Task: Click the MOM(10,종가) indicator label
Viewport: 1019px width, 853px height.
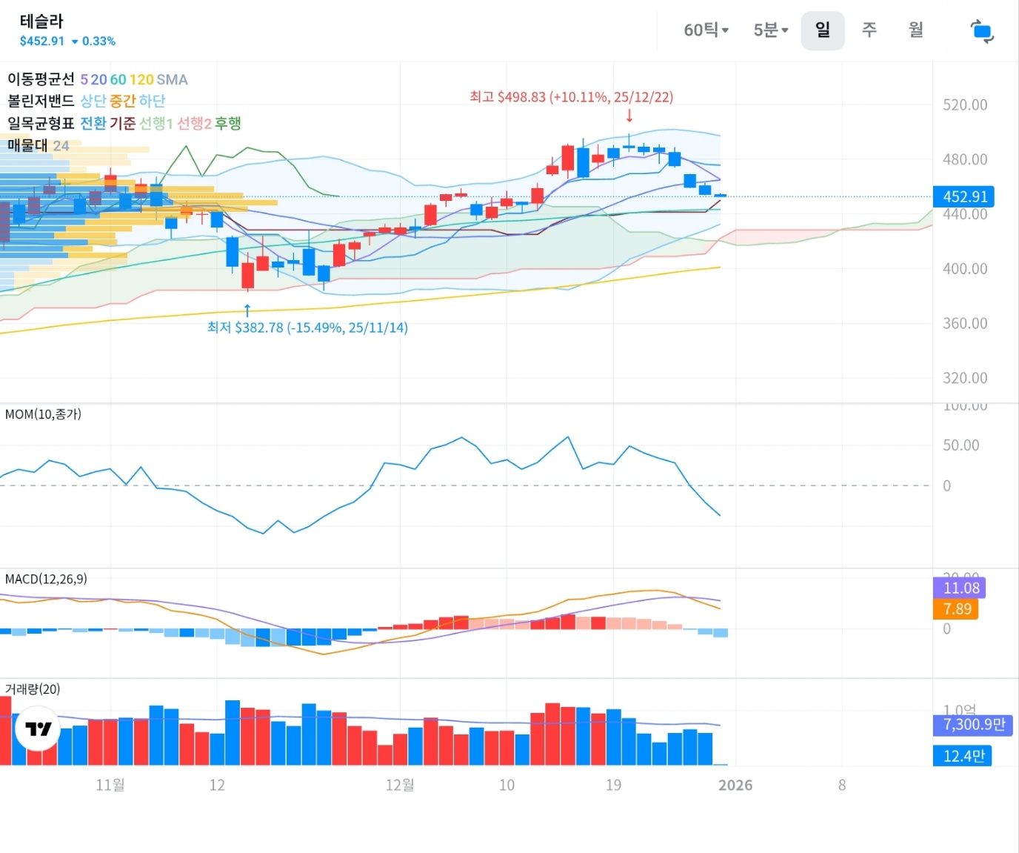Action: pos(43,414)
